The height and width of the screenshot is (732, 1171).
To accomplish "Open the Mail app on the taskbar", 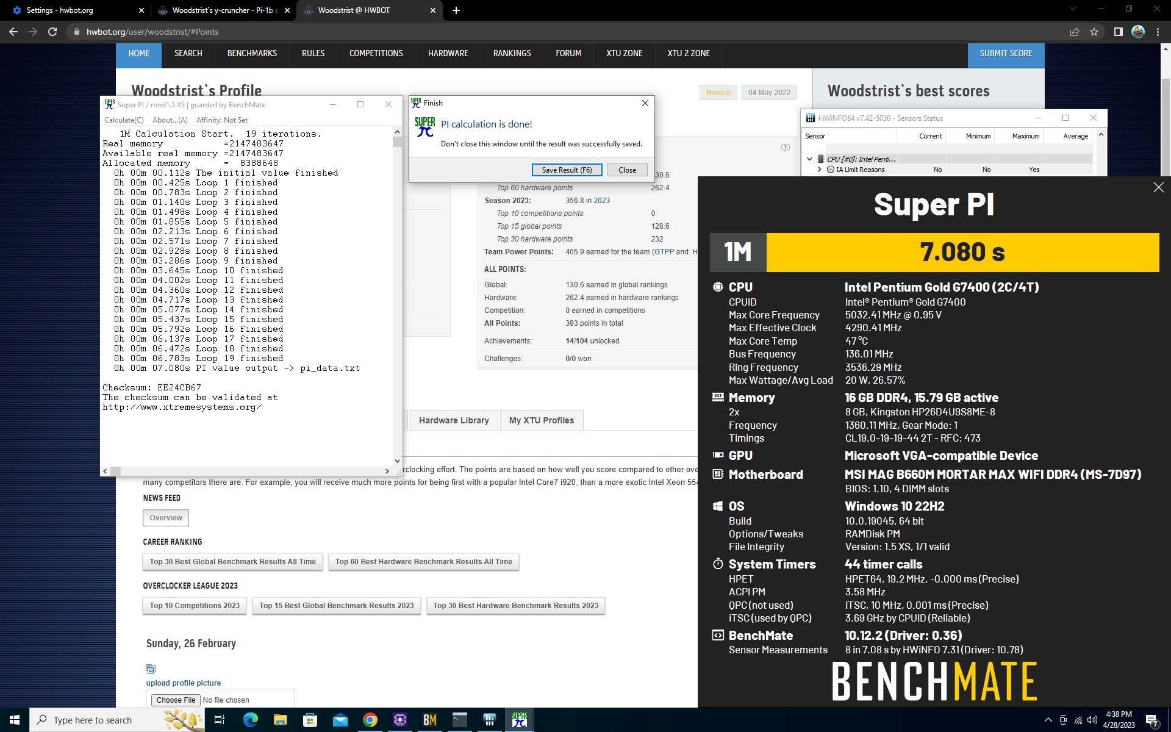I will point(340,720).
